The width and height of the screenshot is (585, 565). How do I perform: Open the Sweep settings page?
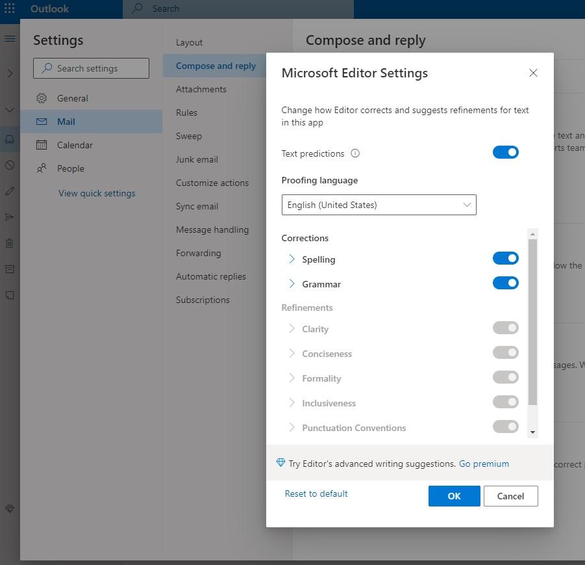[189, 136]
